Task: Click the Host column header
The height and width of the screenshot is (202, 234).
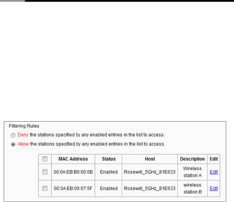Action: tap(150, 159)
